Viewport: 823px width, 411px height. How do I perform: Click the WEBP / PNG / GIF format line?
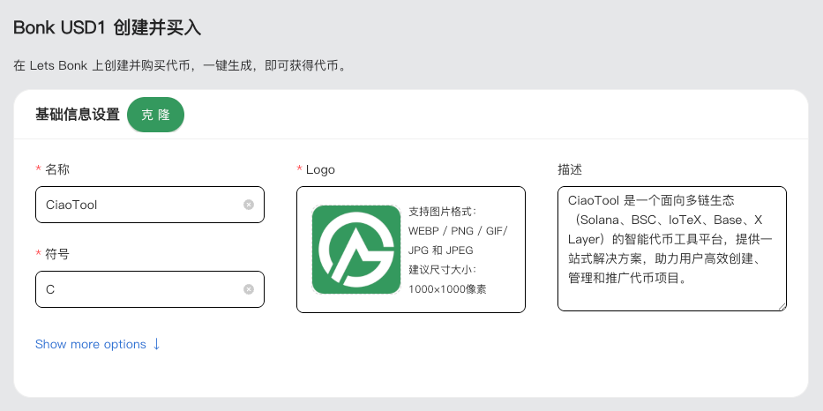click(x=458, y=230)
